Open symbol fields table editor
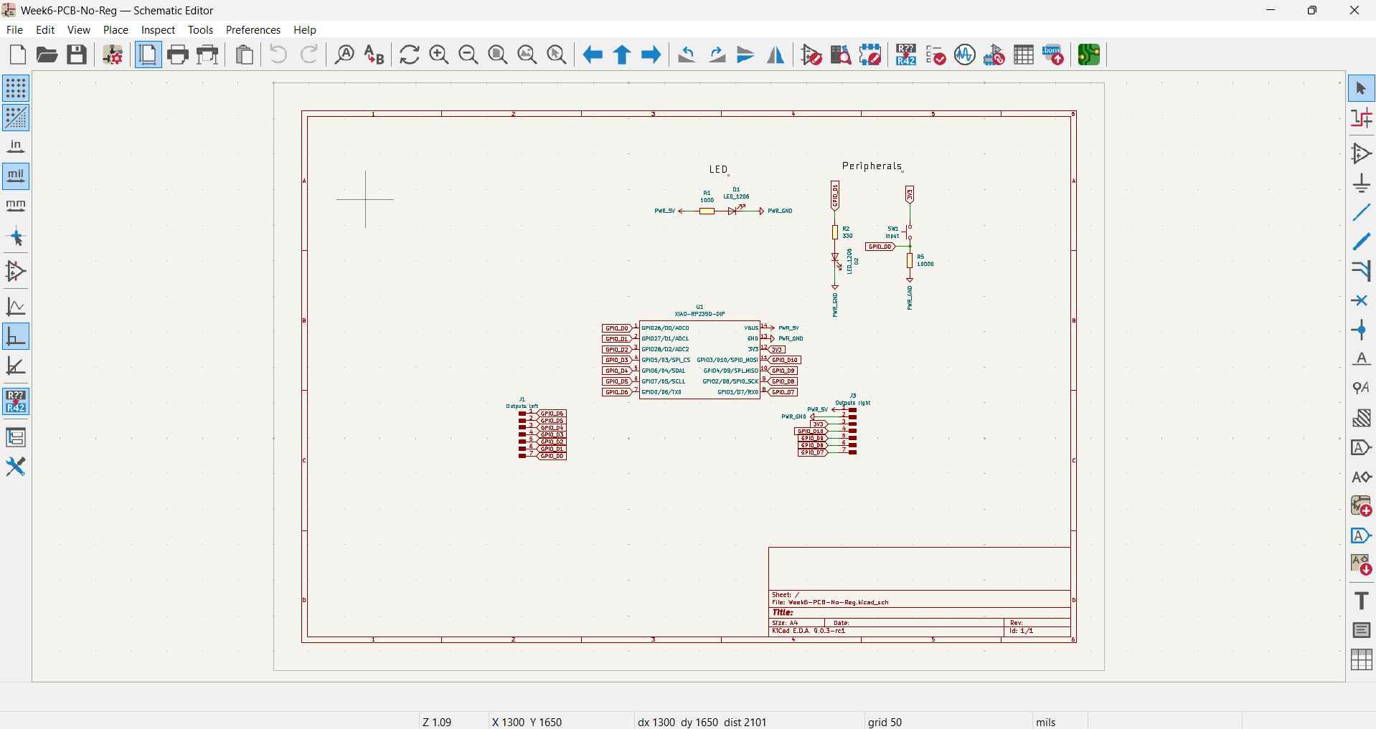 [x=1024, y=54]
